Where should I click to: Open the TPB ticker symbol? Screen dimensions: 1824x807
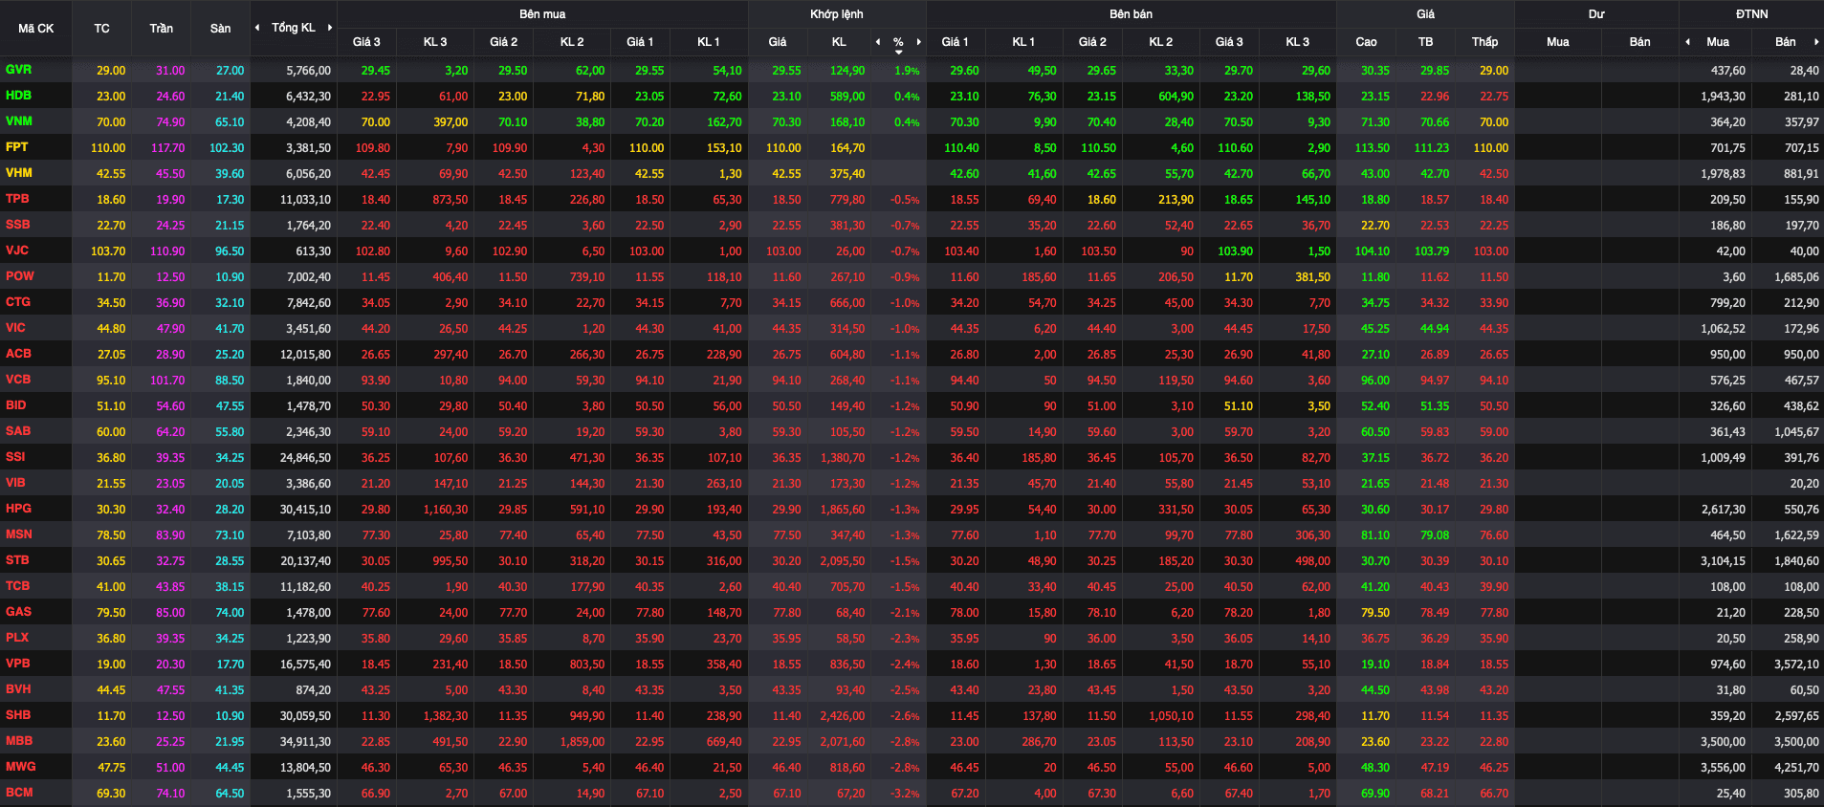pyautogui.click(x=17, y=199)
